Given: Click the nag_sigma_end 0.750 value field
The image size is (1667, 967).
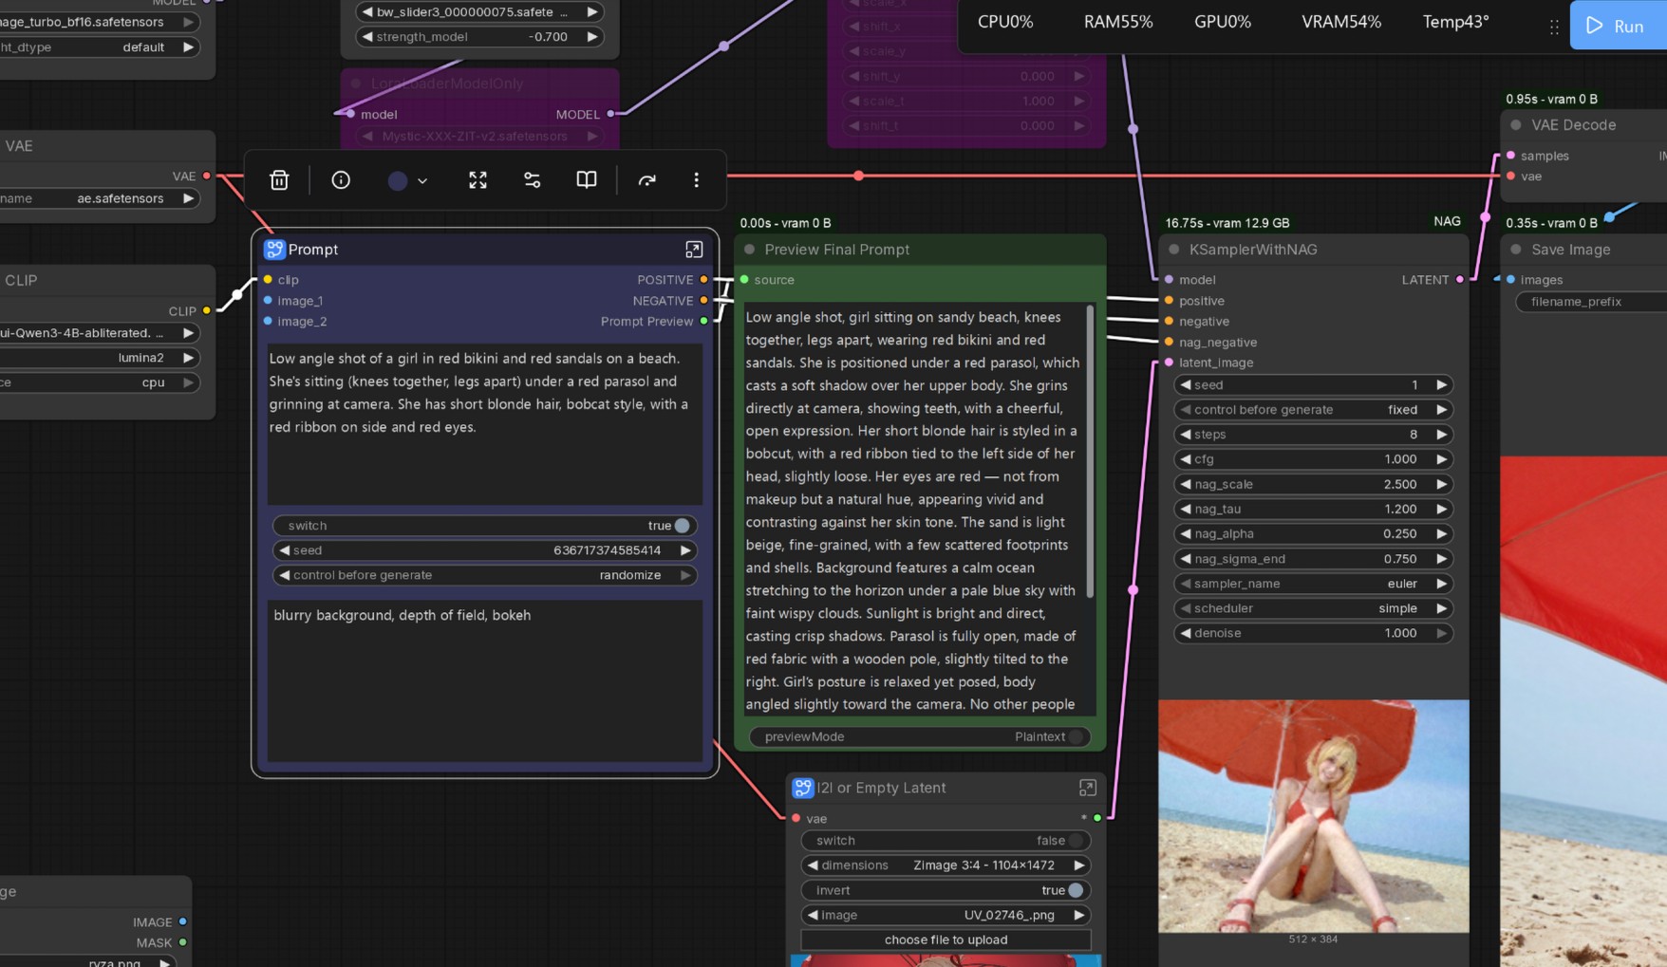Looking at the screenshot, I should [1314, 559].
